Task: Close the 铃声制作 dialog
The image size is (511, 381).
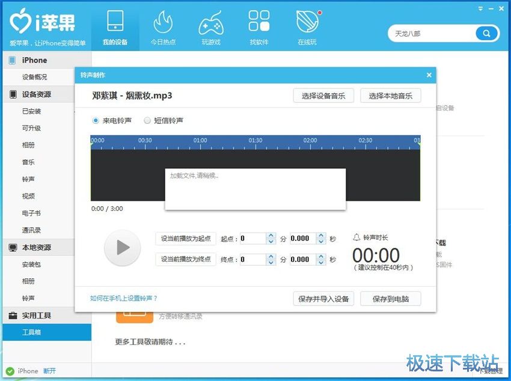Action: point(429,75)
